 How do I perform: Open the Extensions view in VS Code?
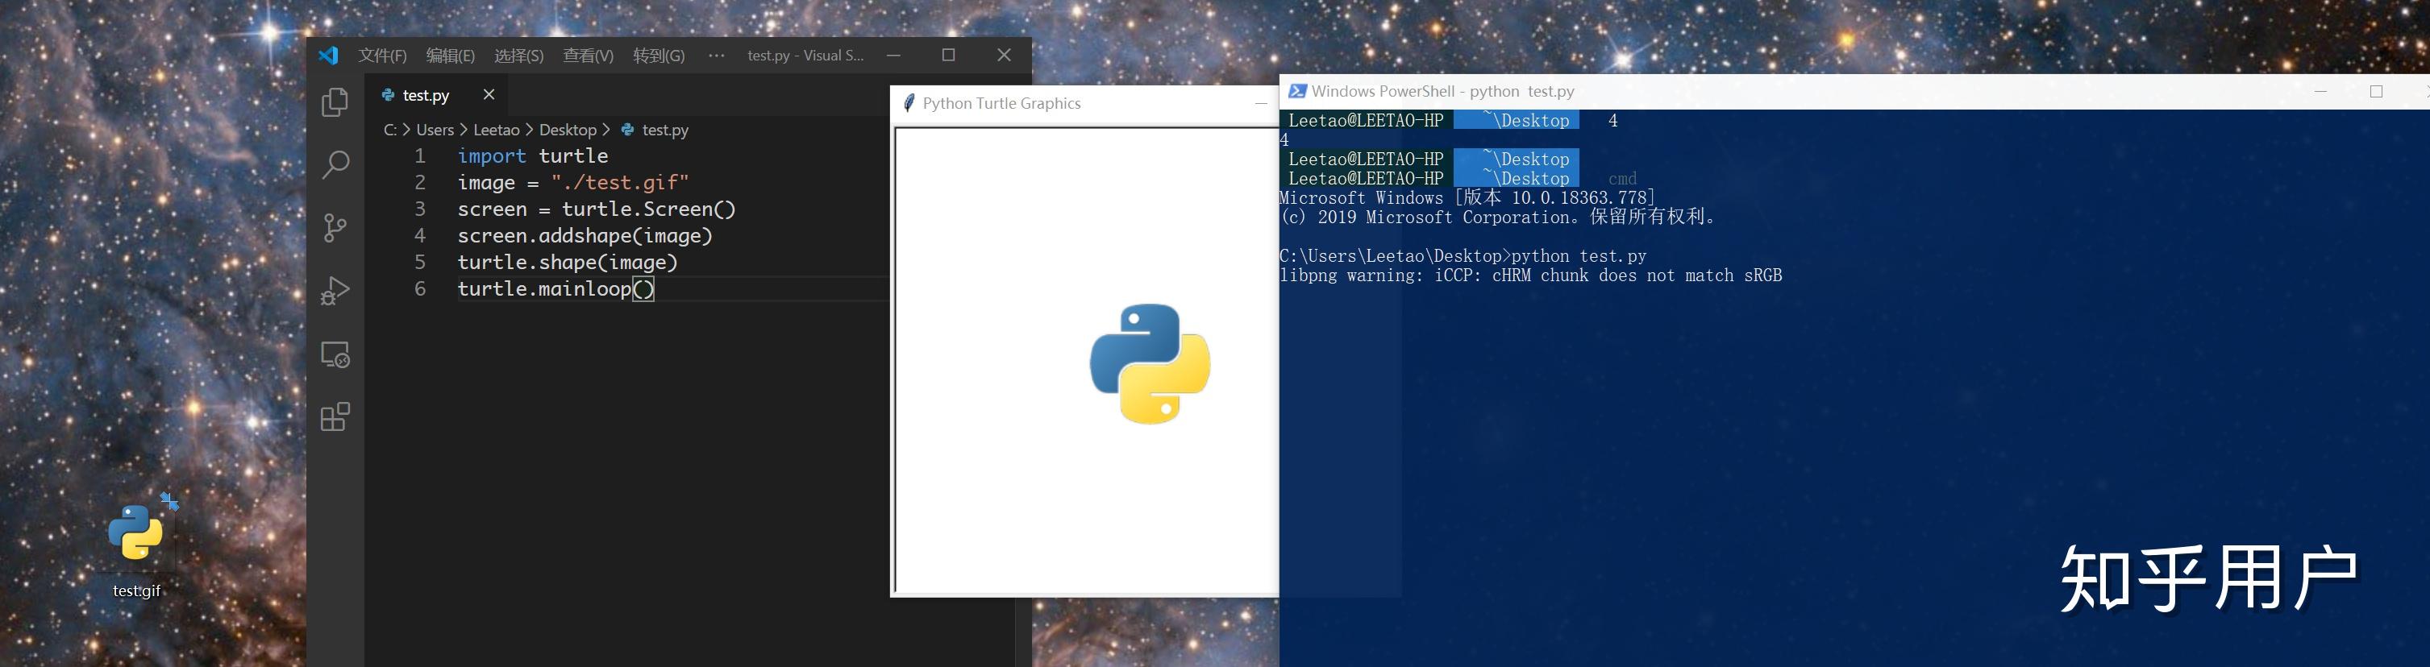pos(335,416)
